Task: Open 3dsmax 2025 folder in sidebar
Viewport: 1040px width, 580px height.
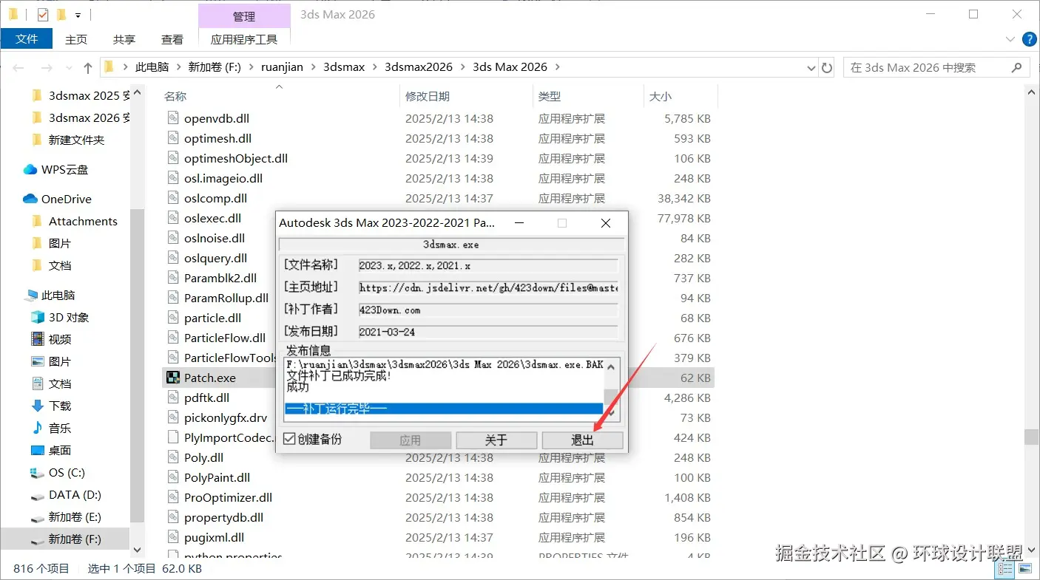Action: point(89,95)
